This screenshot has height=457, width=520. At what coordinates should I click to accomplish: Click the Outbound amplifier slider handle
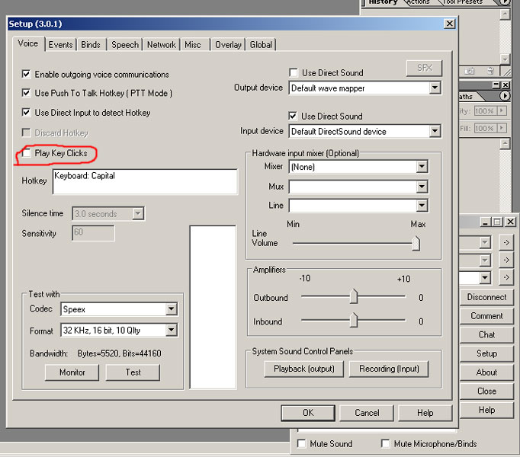pos(354,297)
